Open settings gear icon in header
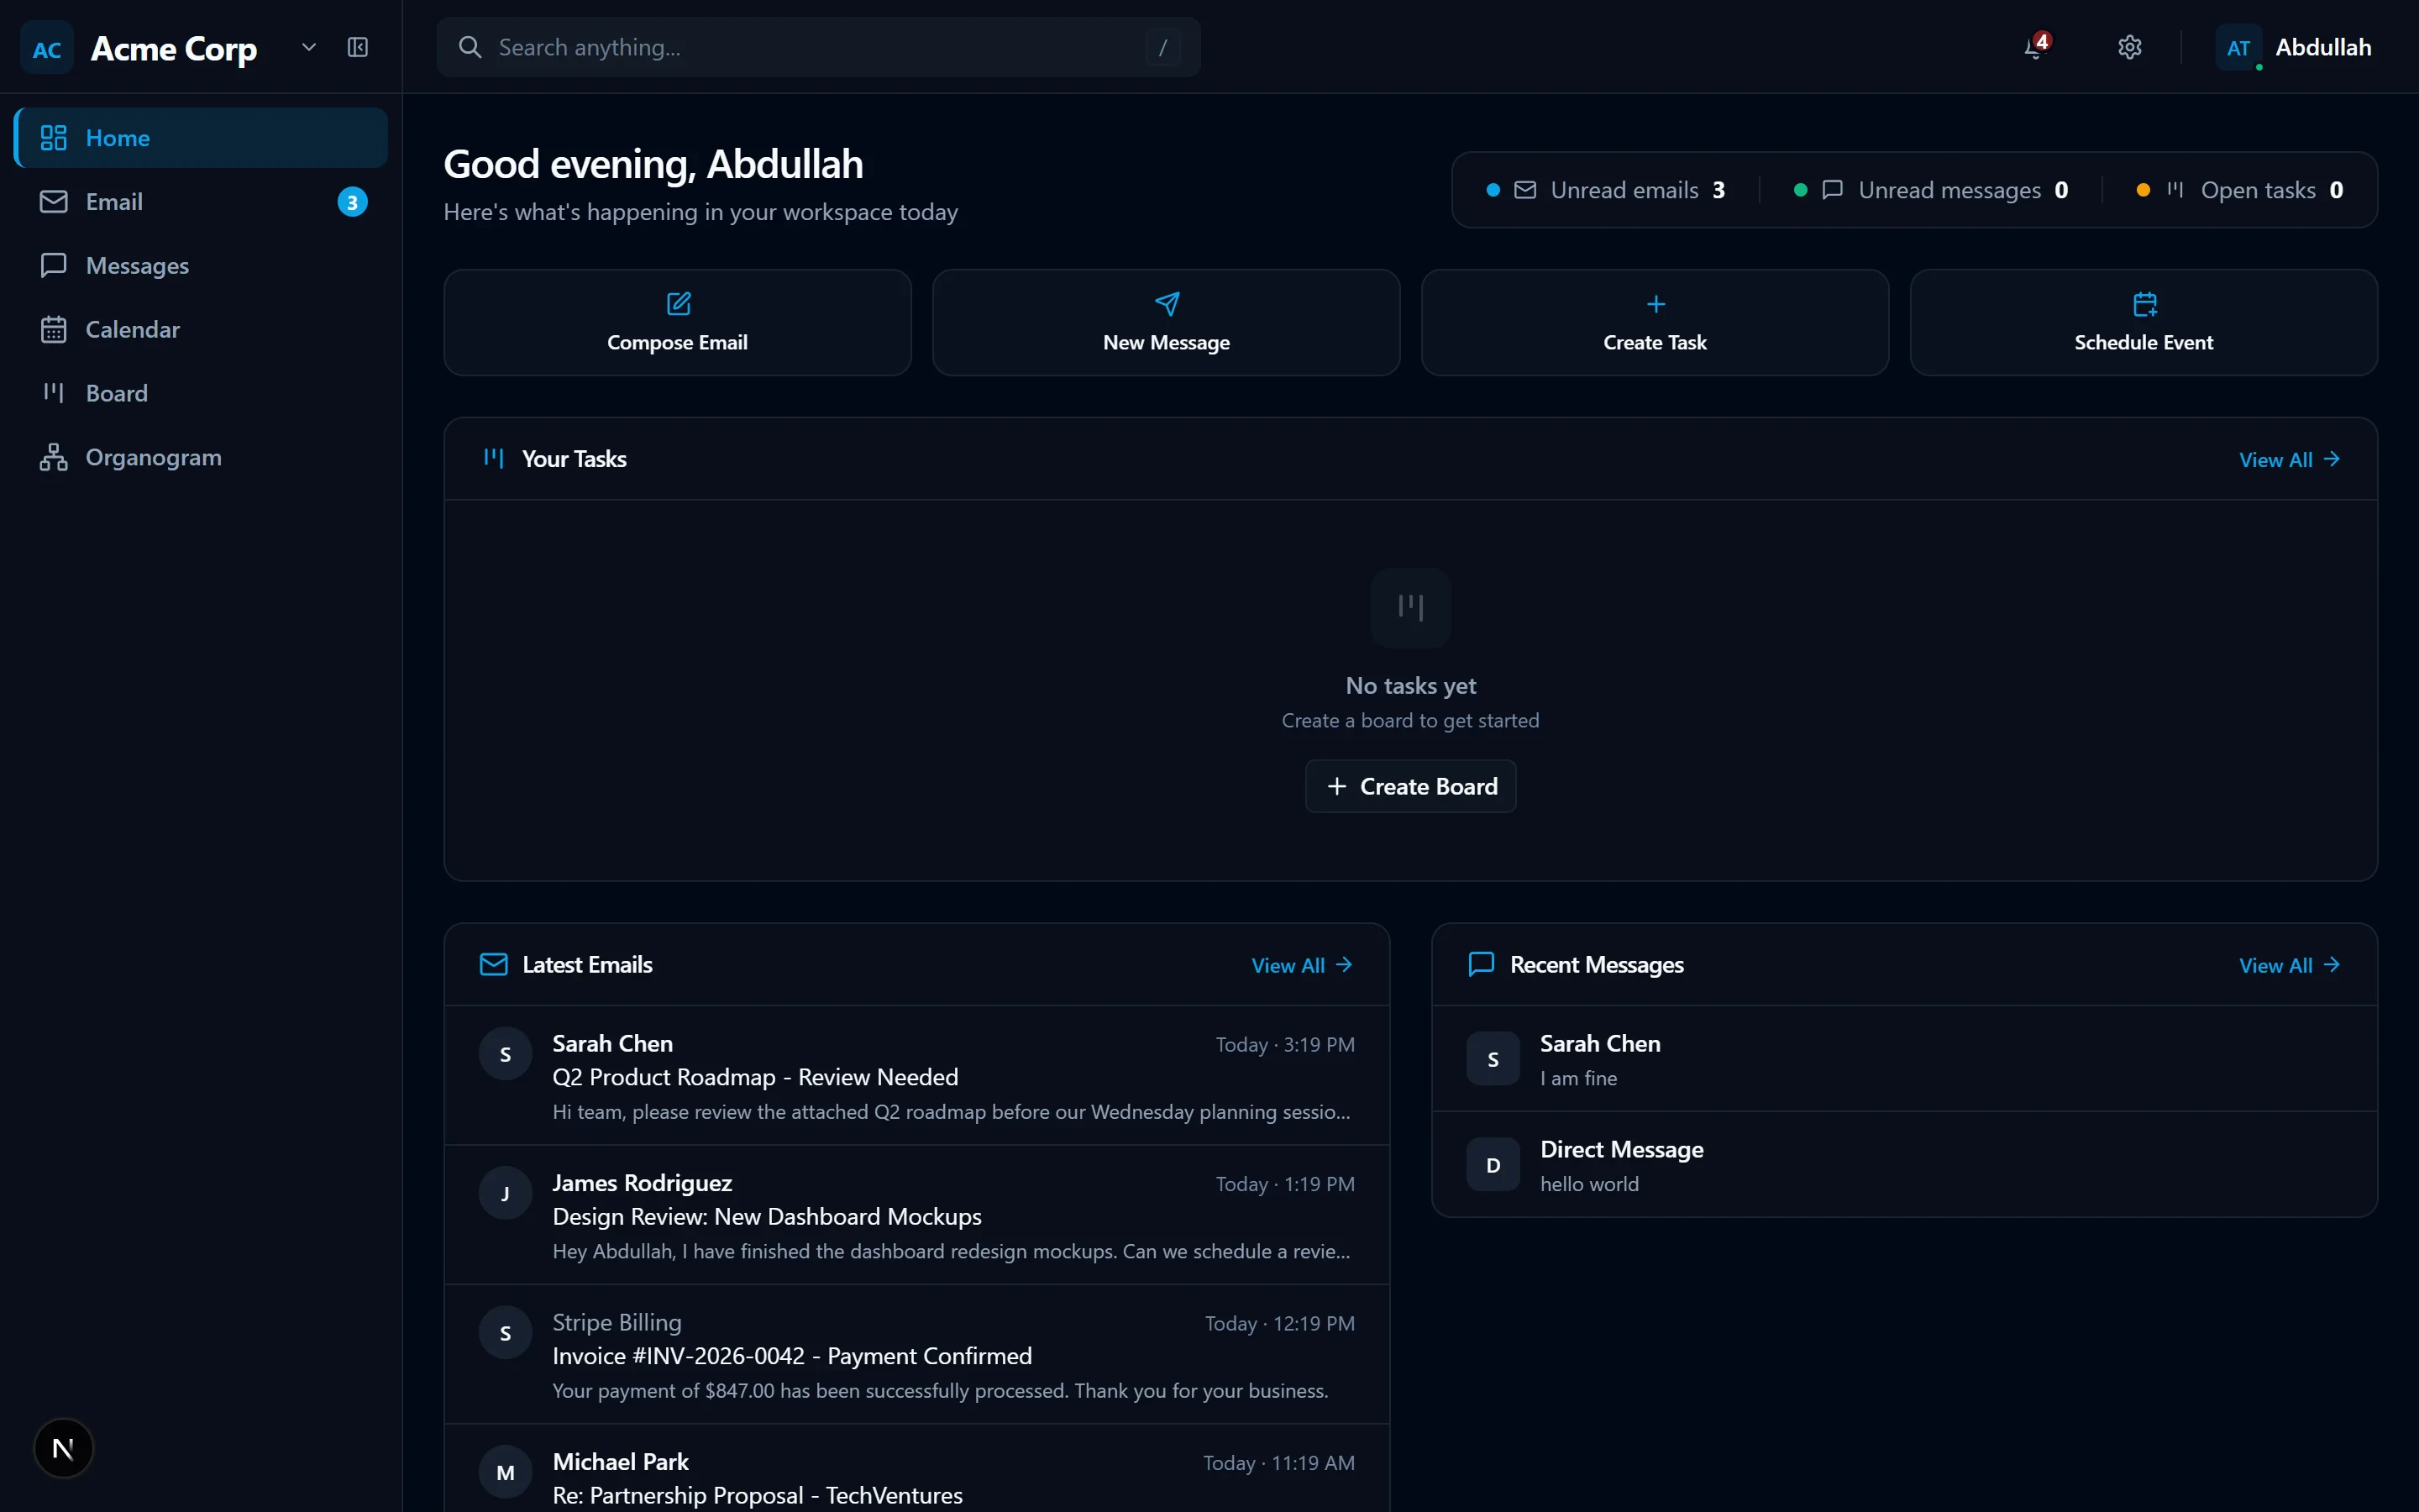Screen dimensions: 2419x1512 click(x=2129, y=47)
